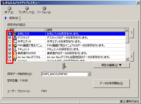
Task: Click the お気に入り Internet Explorer icon
Action: click(15, 34)
